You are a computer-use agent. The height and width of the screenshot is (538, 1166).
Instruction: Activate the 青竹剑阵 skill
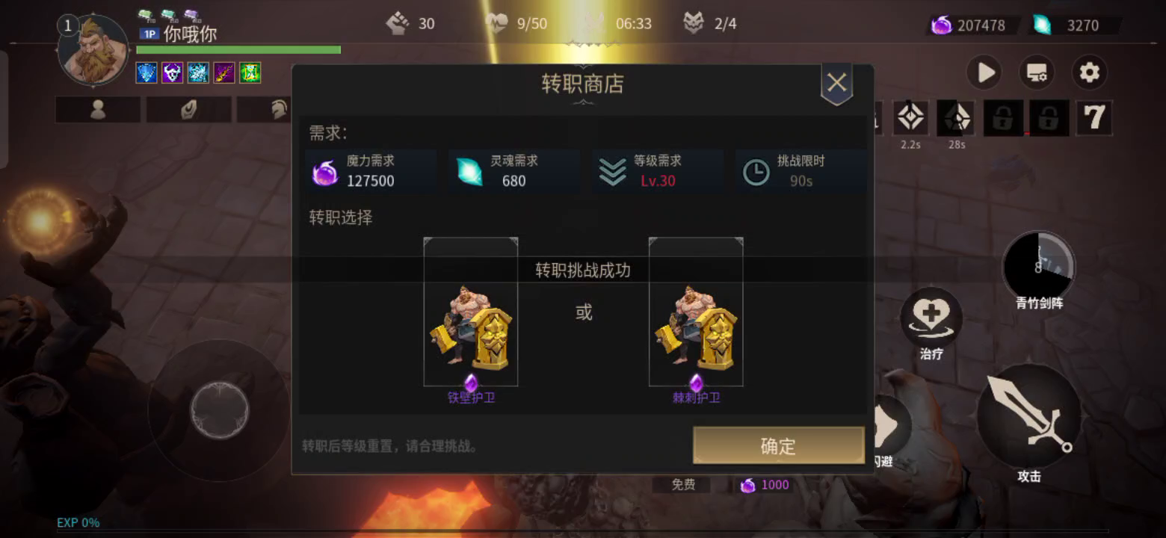pos(1039,266)
